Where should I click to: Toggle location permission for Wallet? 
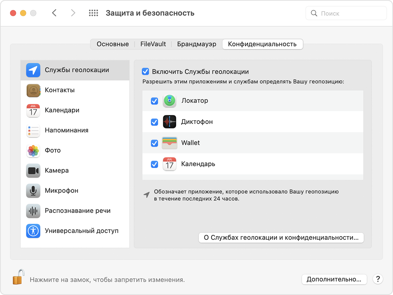(154, 143)
